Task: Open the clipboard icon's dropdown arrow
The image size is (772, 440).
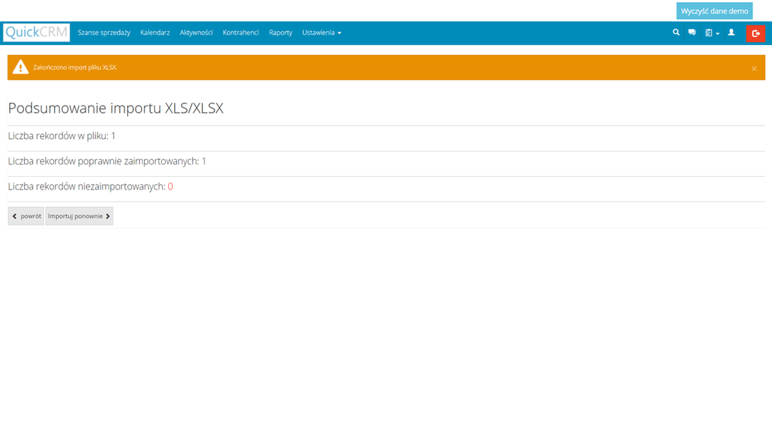Action: 717,33
